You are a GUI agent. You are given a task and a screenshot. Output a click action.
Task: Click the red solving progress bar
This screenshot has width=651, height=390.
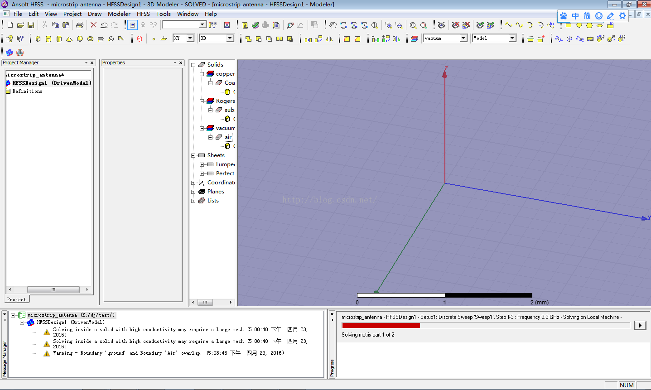pyautogui.click(x=381, y=325)
